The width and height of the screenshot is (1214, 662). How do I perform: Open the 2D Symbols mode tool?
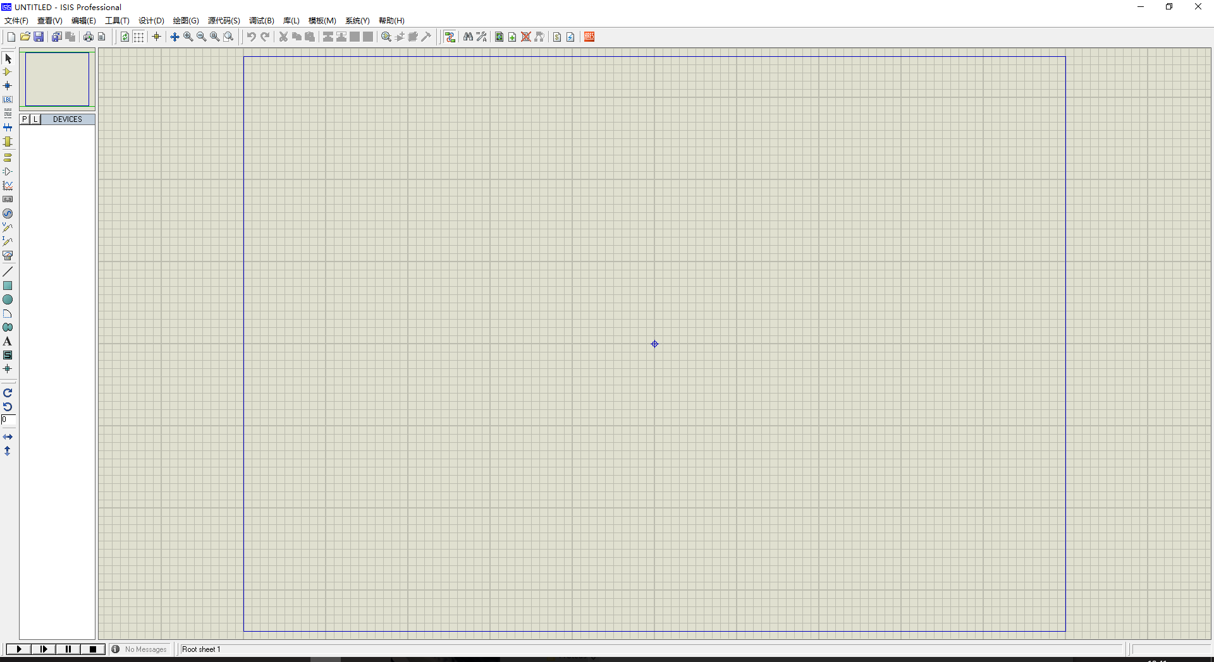pyautogui.click(x=8, y=355)
